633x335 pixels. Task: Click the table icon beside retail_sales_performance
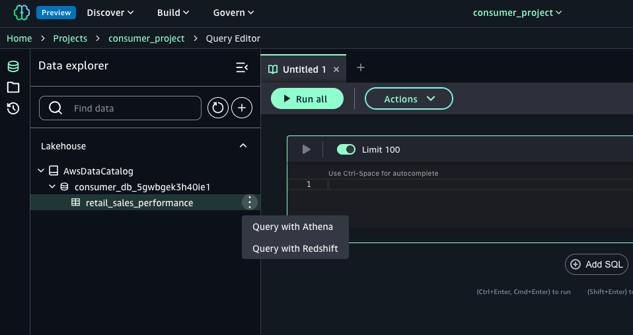[75, 202]
